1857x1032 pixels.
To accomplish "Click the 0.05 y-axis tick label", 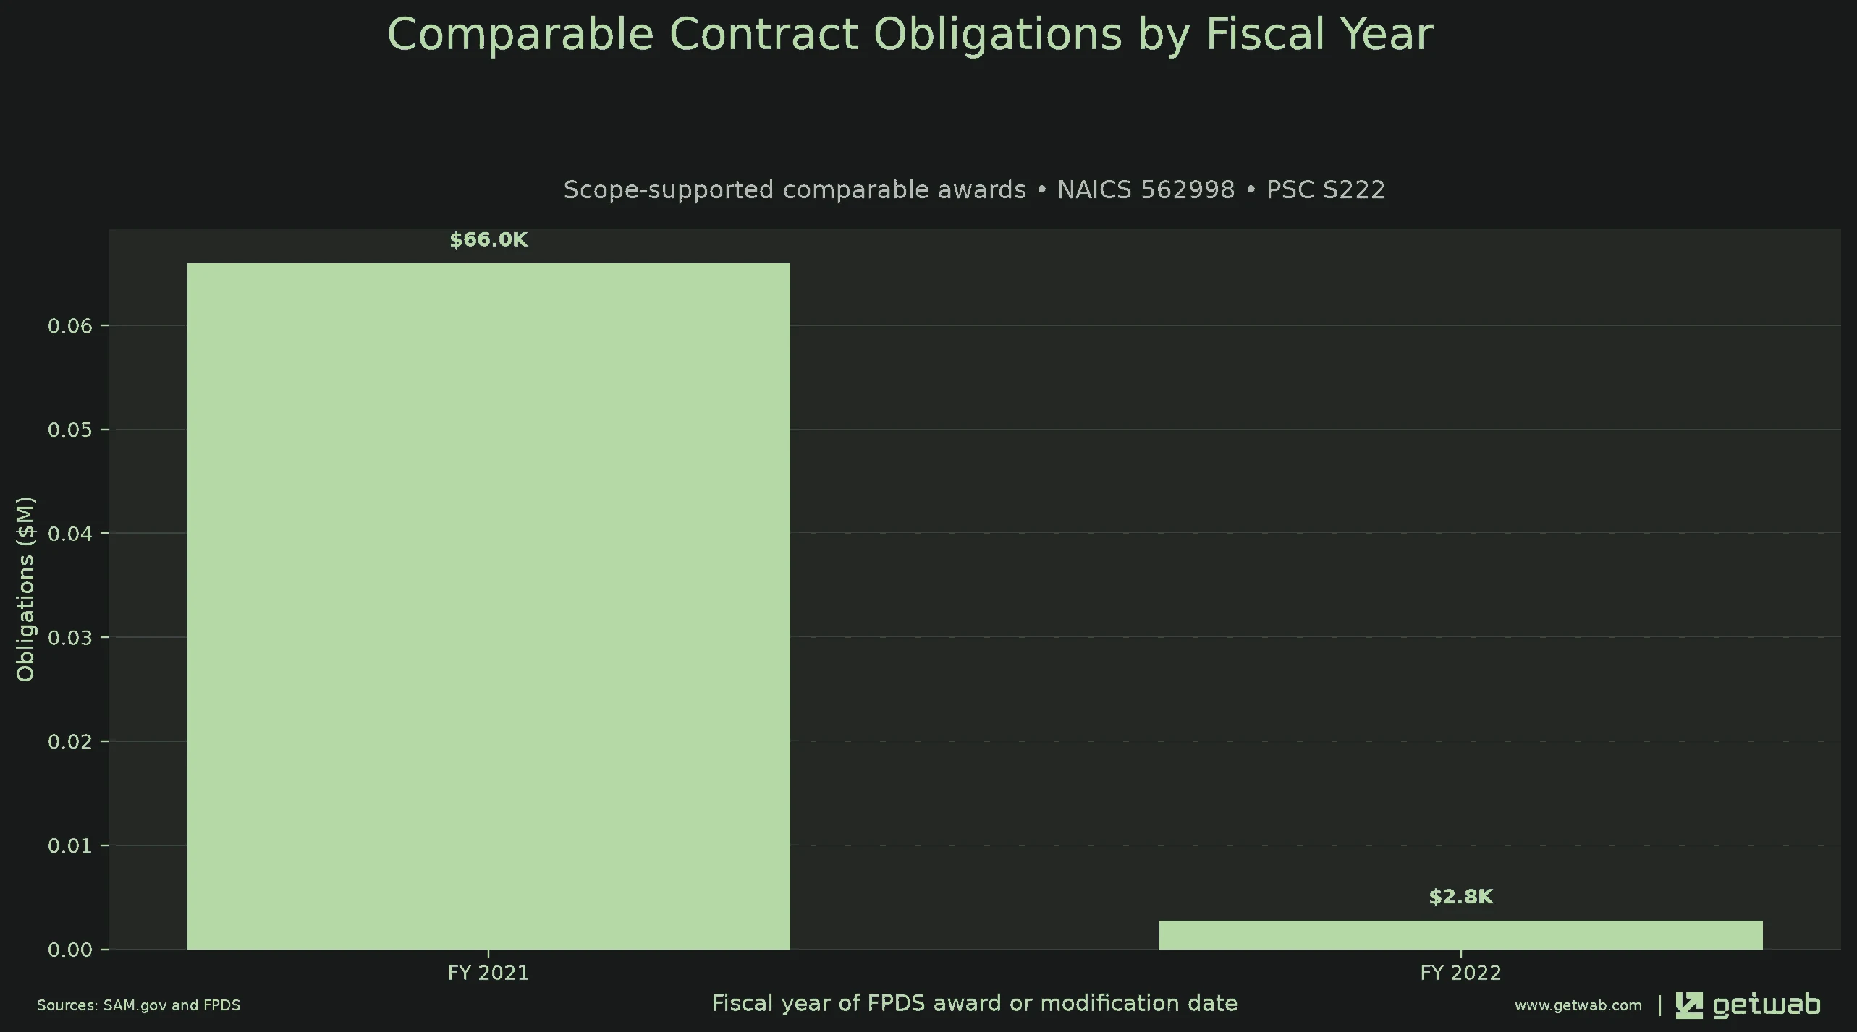I will point(70,430).
